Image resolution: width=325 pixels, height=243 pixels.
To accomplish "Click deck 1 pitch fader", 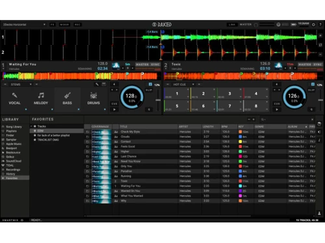I will coord(158,100).
